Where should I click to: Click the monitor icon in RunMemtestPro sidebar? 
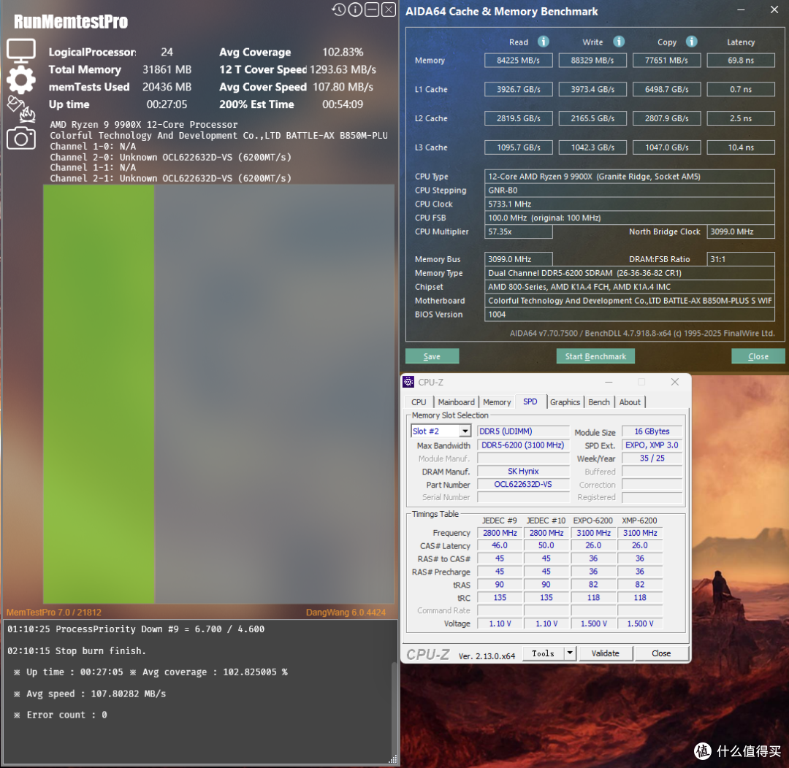pyautogui.click(x=21, y=51)
